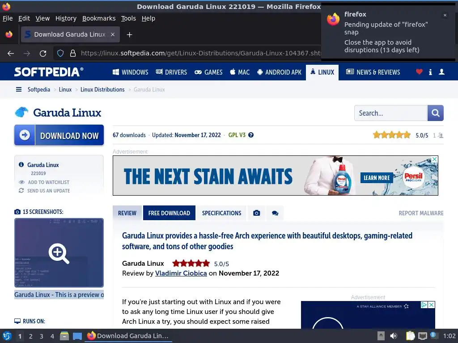The height and width of the screenshot is (343, 458).
Task: Open the Vladimir Ciobica author link
Action: coord(181,273)
